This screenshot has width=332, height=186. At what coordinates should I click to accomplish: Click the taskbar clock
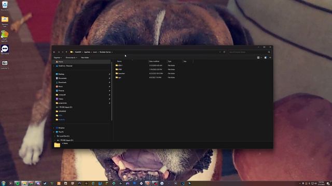[x=321, y=183]
